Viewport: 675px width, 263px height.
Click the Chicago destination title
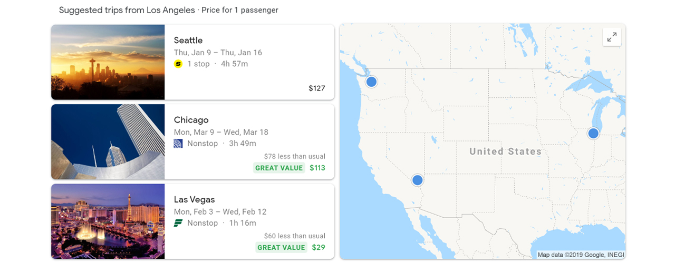[x=191, y=120]
